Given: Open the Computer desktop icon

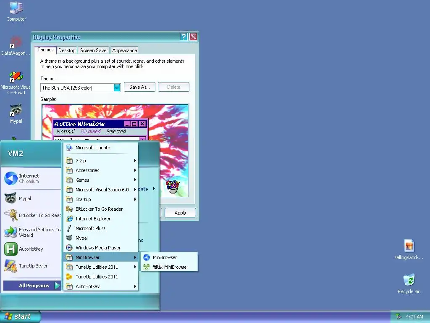Looking at the screenshot, I should (x=16, y=11).
